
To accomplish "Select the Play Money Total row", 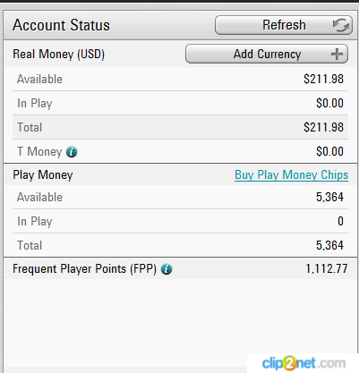I will (180, 245).
